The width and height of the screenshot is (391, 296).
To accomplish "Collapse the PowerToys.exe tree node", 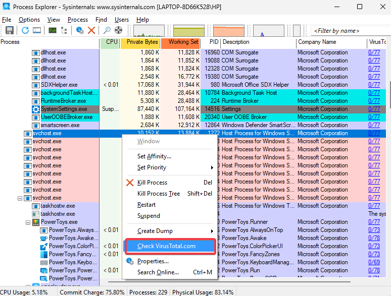I will click(x=28, y=222).
